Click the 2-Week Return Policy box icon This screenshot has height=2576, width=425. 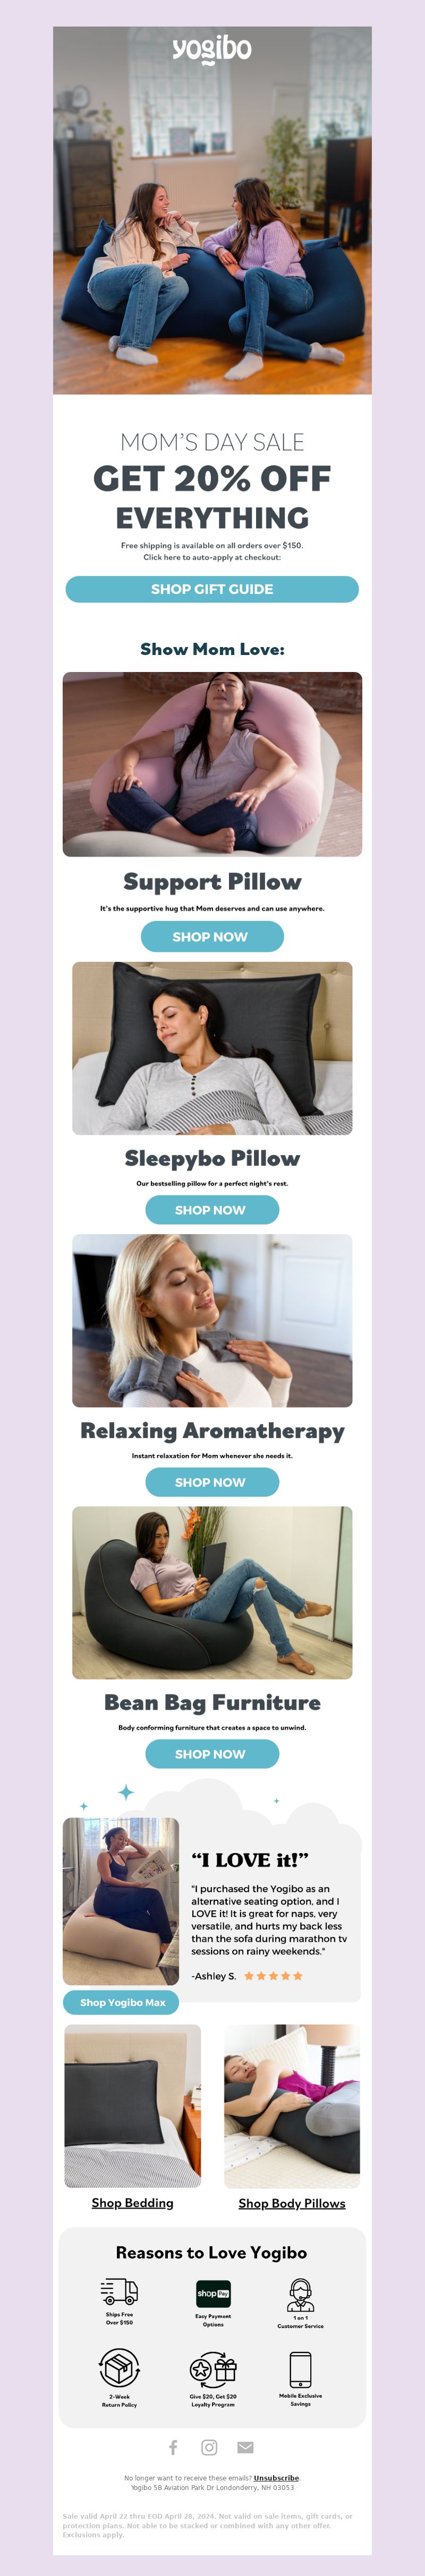tap(119, 2368)
